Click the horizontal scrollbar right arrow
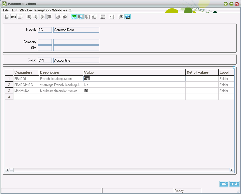241x194 pixels. (x=232, y=170)
